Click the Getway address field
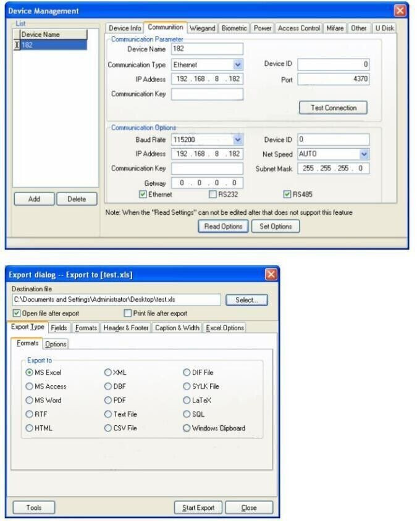 [x=207, y=183]
